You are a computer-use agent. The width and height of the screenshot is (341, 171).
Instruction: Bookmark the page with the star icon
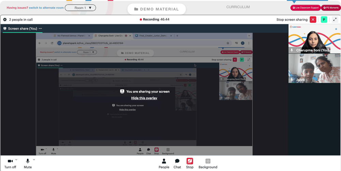[228, 43]
